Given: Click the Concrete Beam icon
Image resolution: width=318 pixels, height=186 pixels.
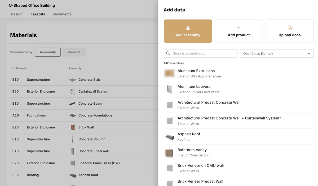Looking at the screenshot, I should pos(72,104).
